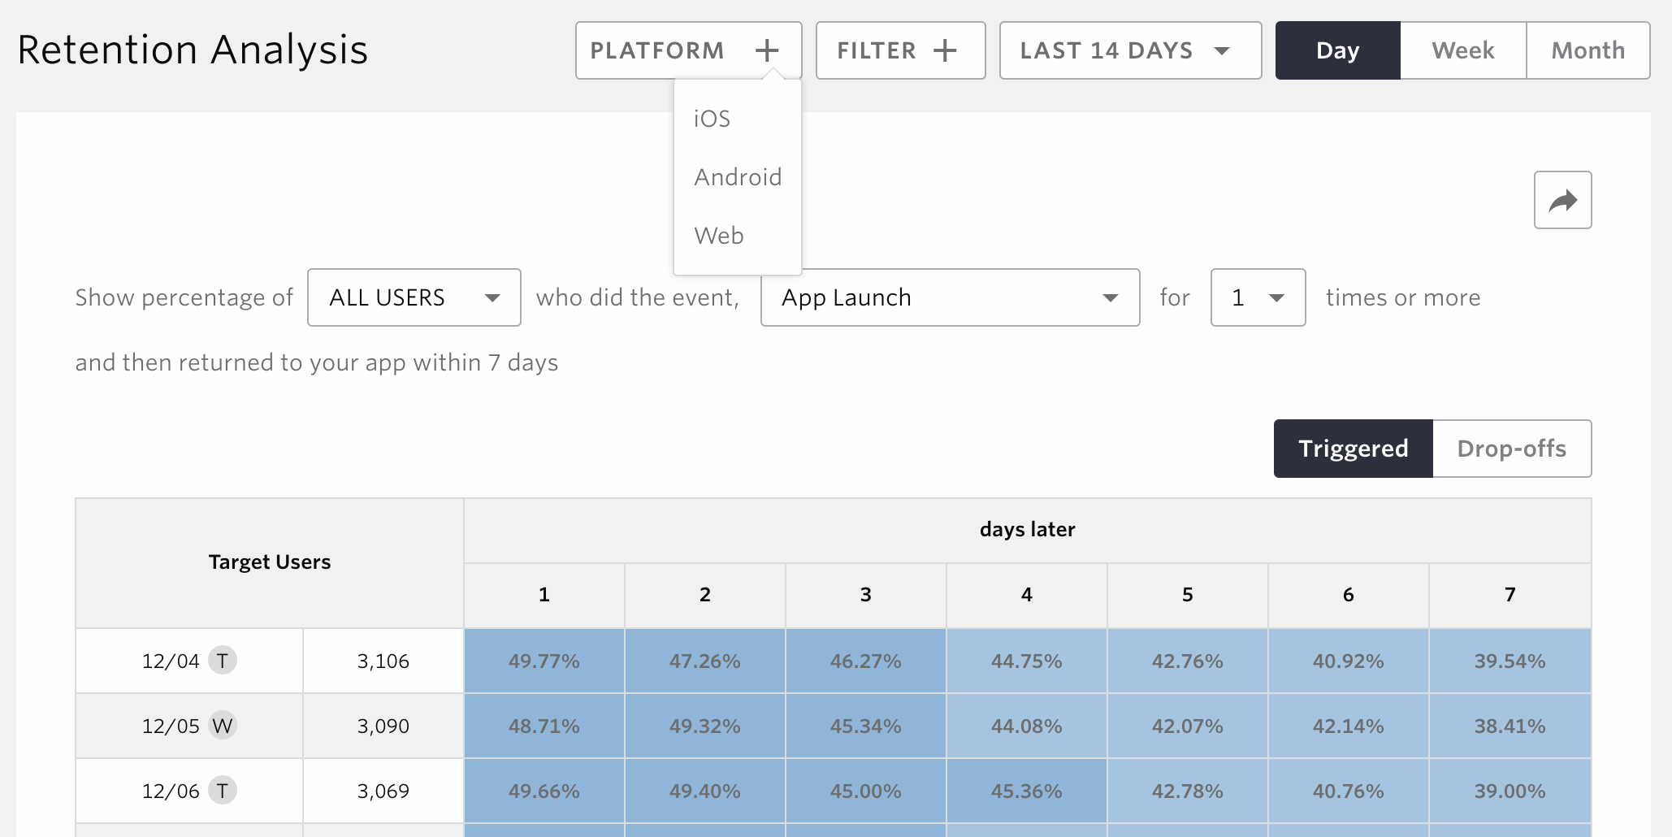Image resolution: width=1672 pixels, height=837 pixels.
Task: Click the 3,069 target users value
Action: tap(383, 791)
